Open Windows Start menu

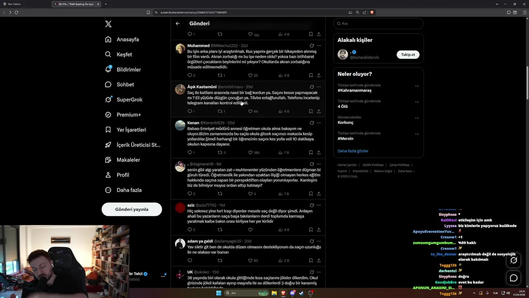click(x=219, y=293)
